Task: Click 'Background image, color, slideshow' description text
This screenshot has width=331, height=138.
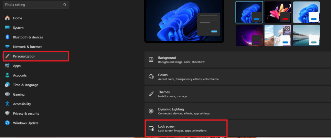Action: pos(181,62)
